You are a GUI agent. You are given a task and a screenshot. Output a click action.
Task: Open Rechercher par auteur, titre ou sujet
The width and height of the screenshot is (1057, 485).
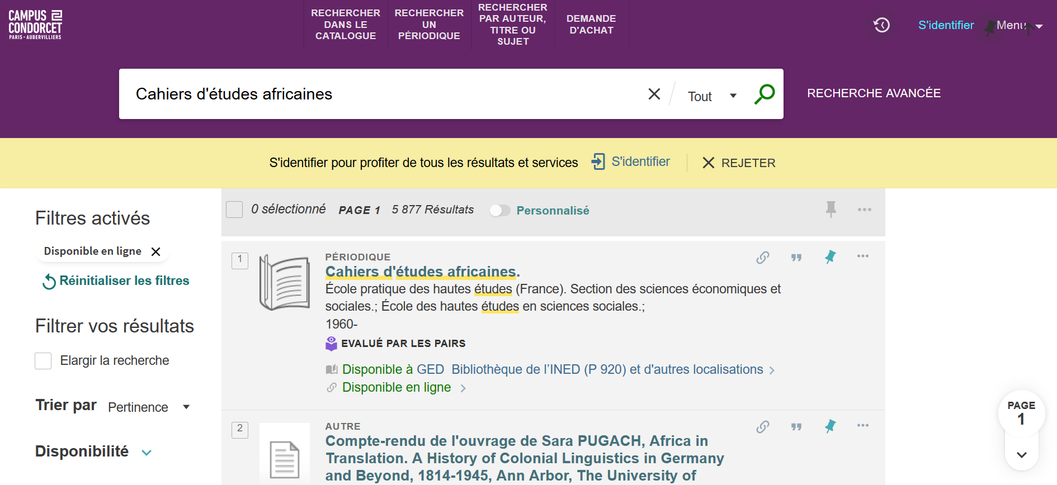point(513,24)
